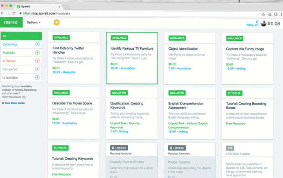Bookmark this page with star icon

tap(264, 14)
